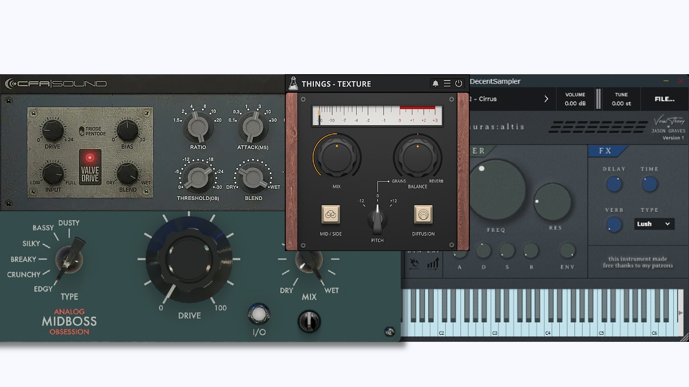Click the EXP bar-graph icon in DecentSampler
Screen dimensions: 689x387
(x=433, y=264)
